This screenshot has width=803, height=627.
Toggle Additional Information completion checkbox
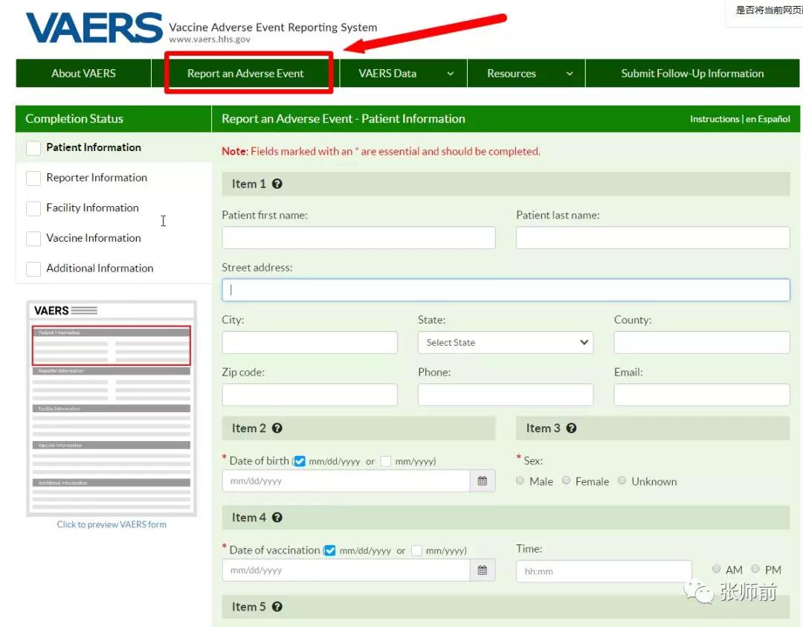tap(33, 269)
